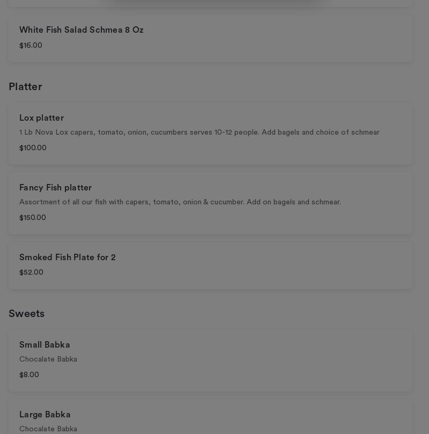Open the Fancy Fish platter item
This screenshot has height=434, width=429.
(55, 188)
